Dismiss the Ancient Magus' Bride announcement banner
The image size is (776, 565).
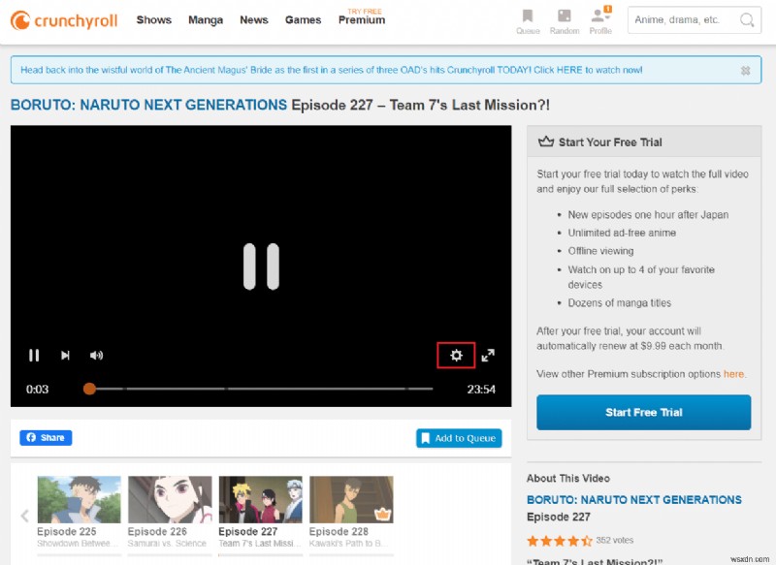(745, 70)
